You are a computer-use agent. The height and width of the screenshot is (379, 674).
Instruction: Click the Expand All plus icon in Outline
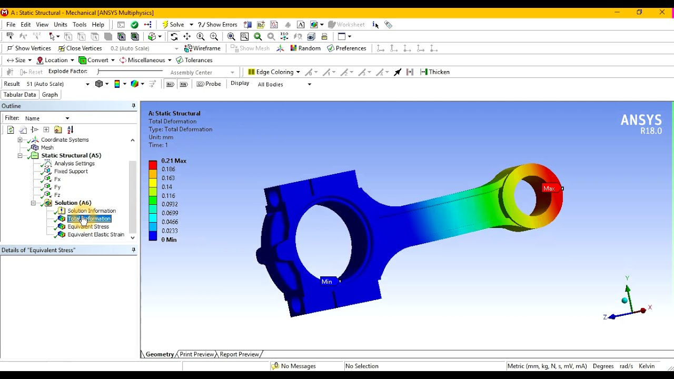pyautogui.click(x=46, y=130)
